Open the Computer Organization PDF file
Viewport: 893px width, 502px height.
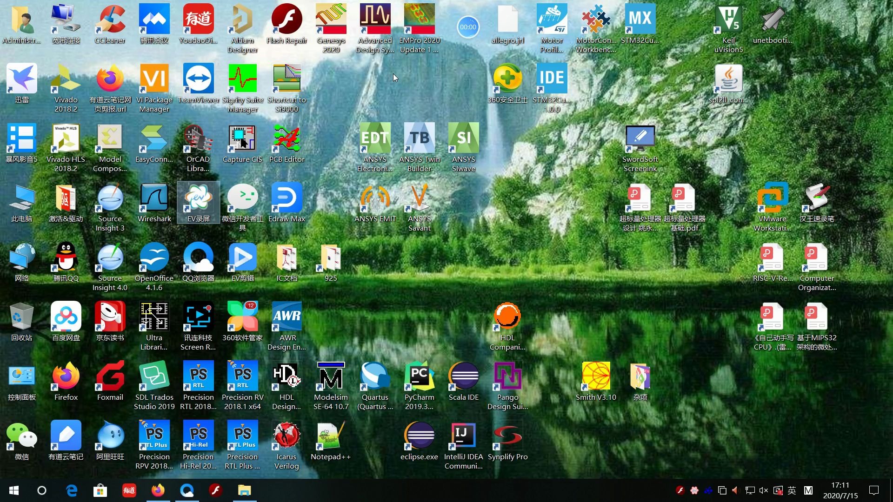[x=817, y=267]
